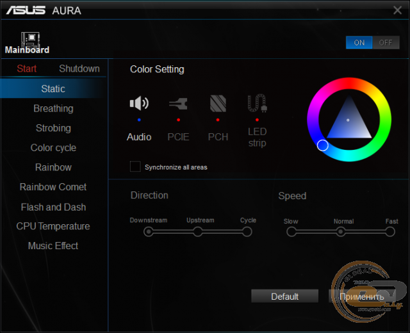Turn lighting OFF
410x333 pixels.
(x=386, y=43)
